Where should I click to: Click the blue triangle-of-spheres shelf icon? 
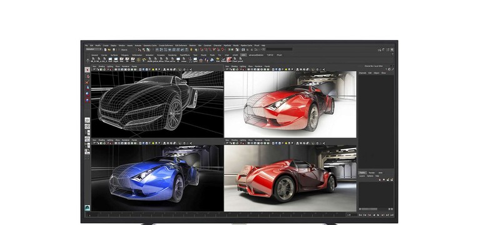click(212, 59)
